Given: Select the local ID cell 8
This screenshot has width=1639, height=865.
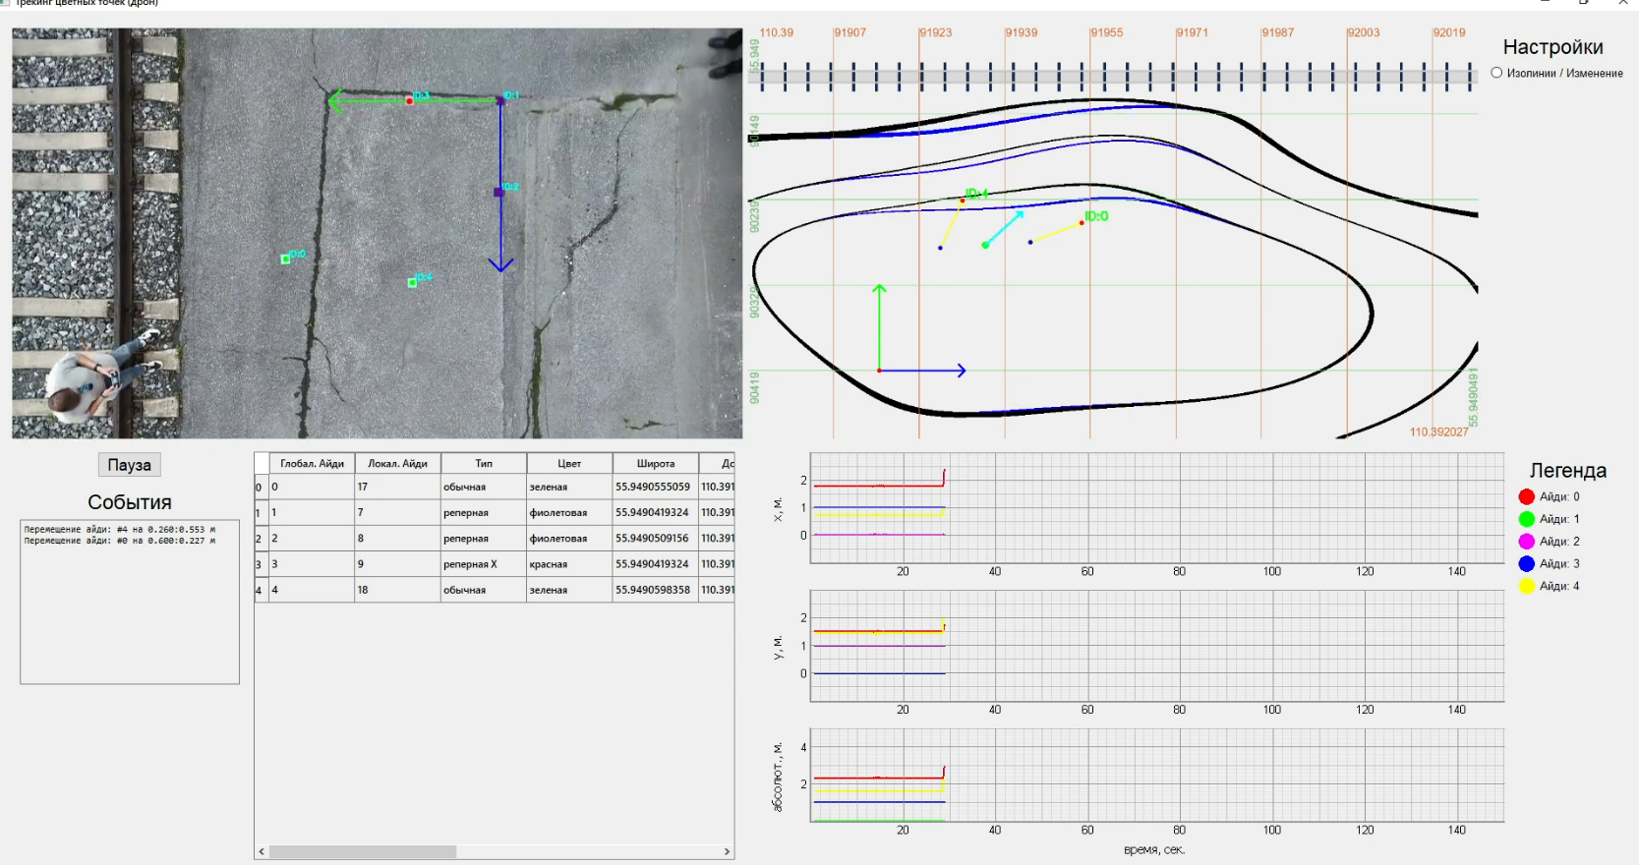Looking at the screenshot, I should click(x=398, y=538).
